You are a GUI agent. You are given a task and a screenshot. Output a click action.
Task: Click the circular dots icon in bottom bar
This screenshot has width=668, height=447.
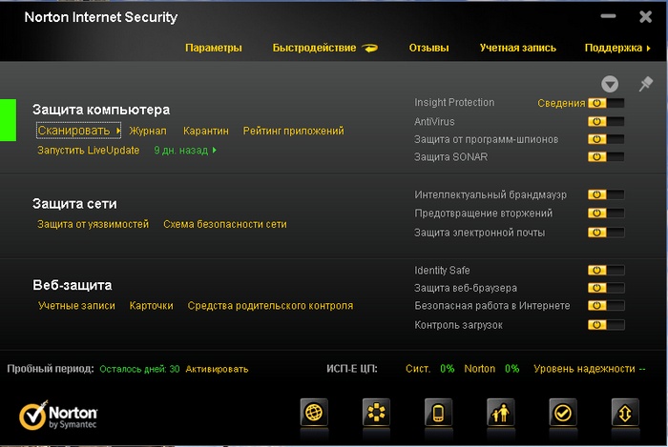(x=377, y=413)
